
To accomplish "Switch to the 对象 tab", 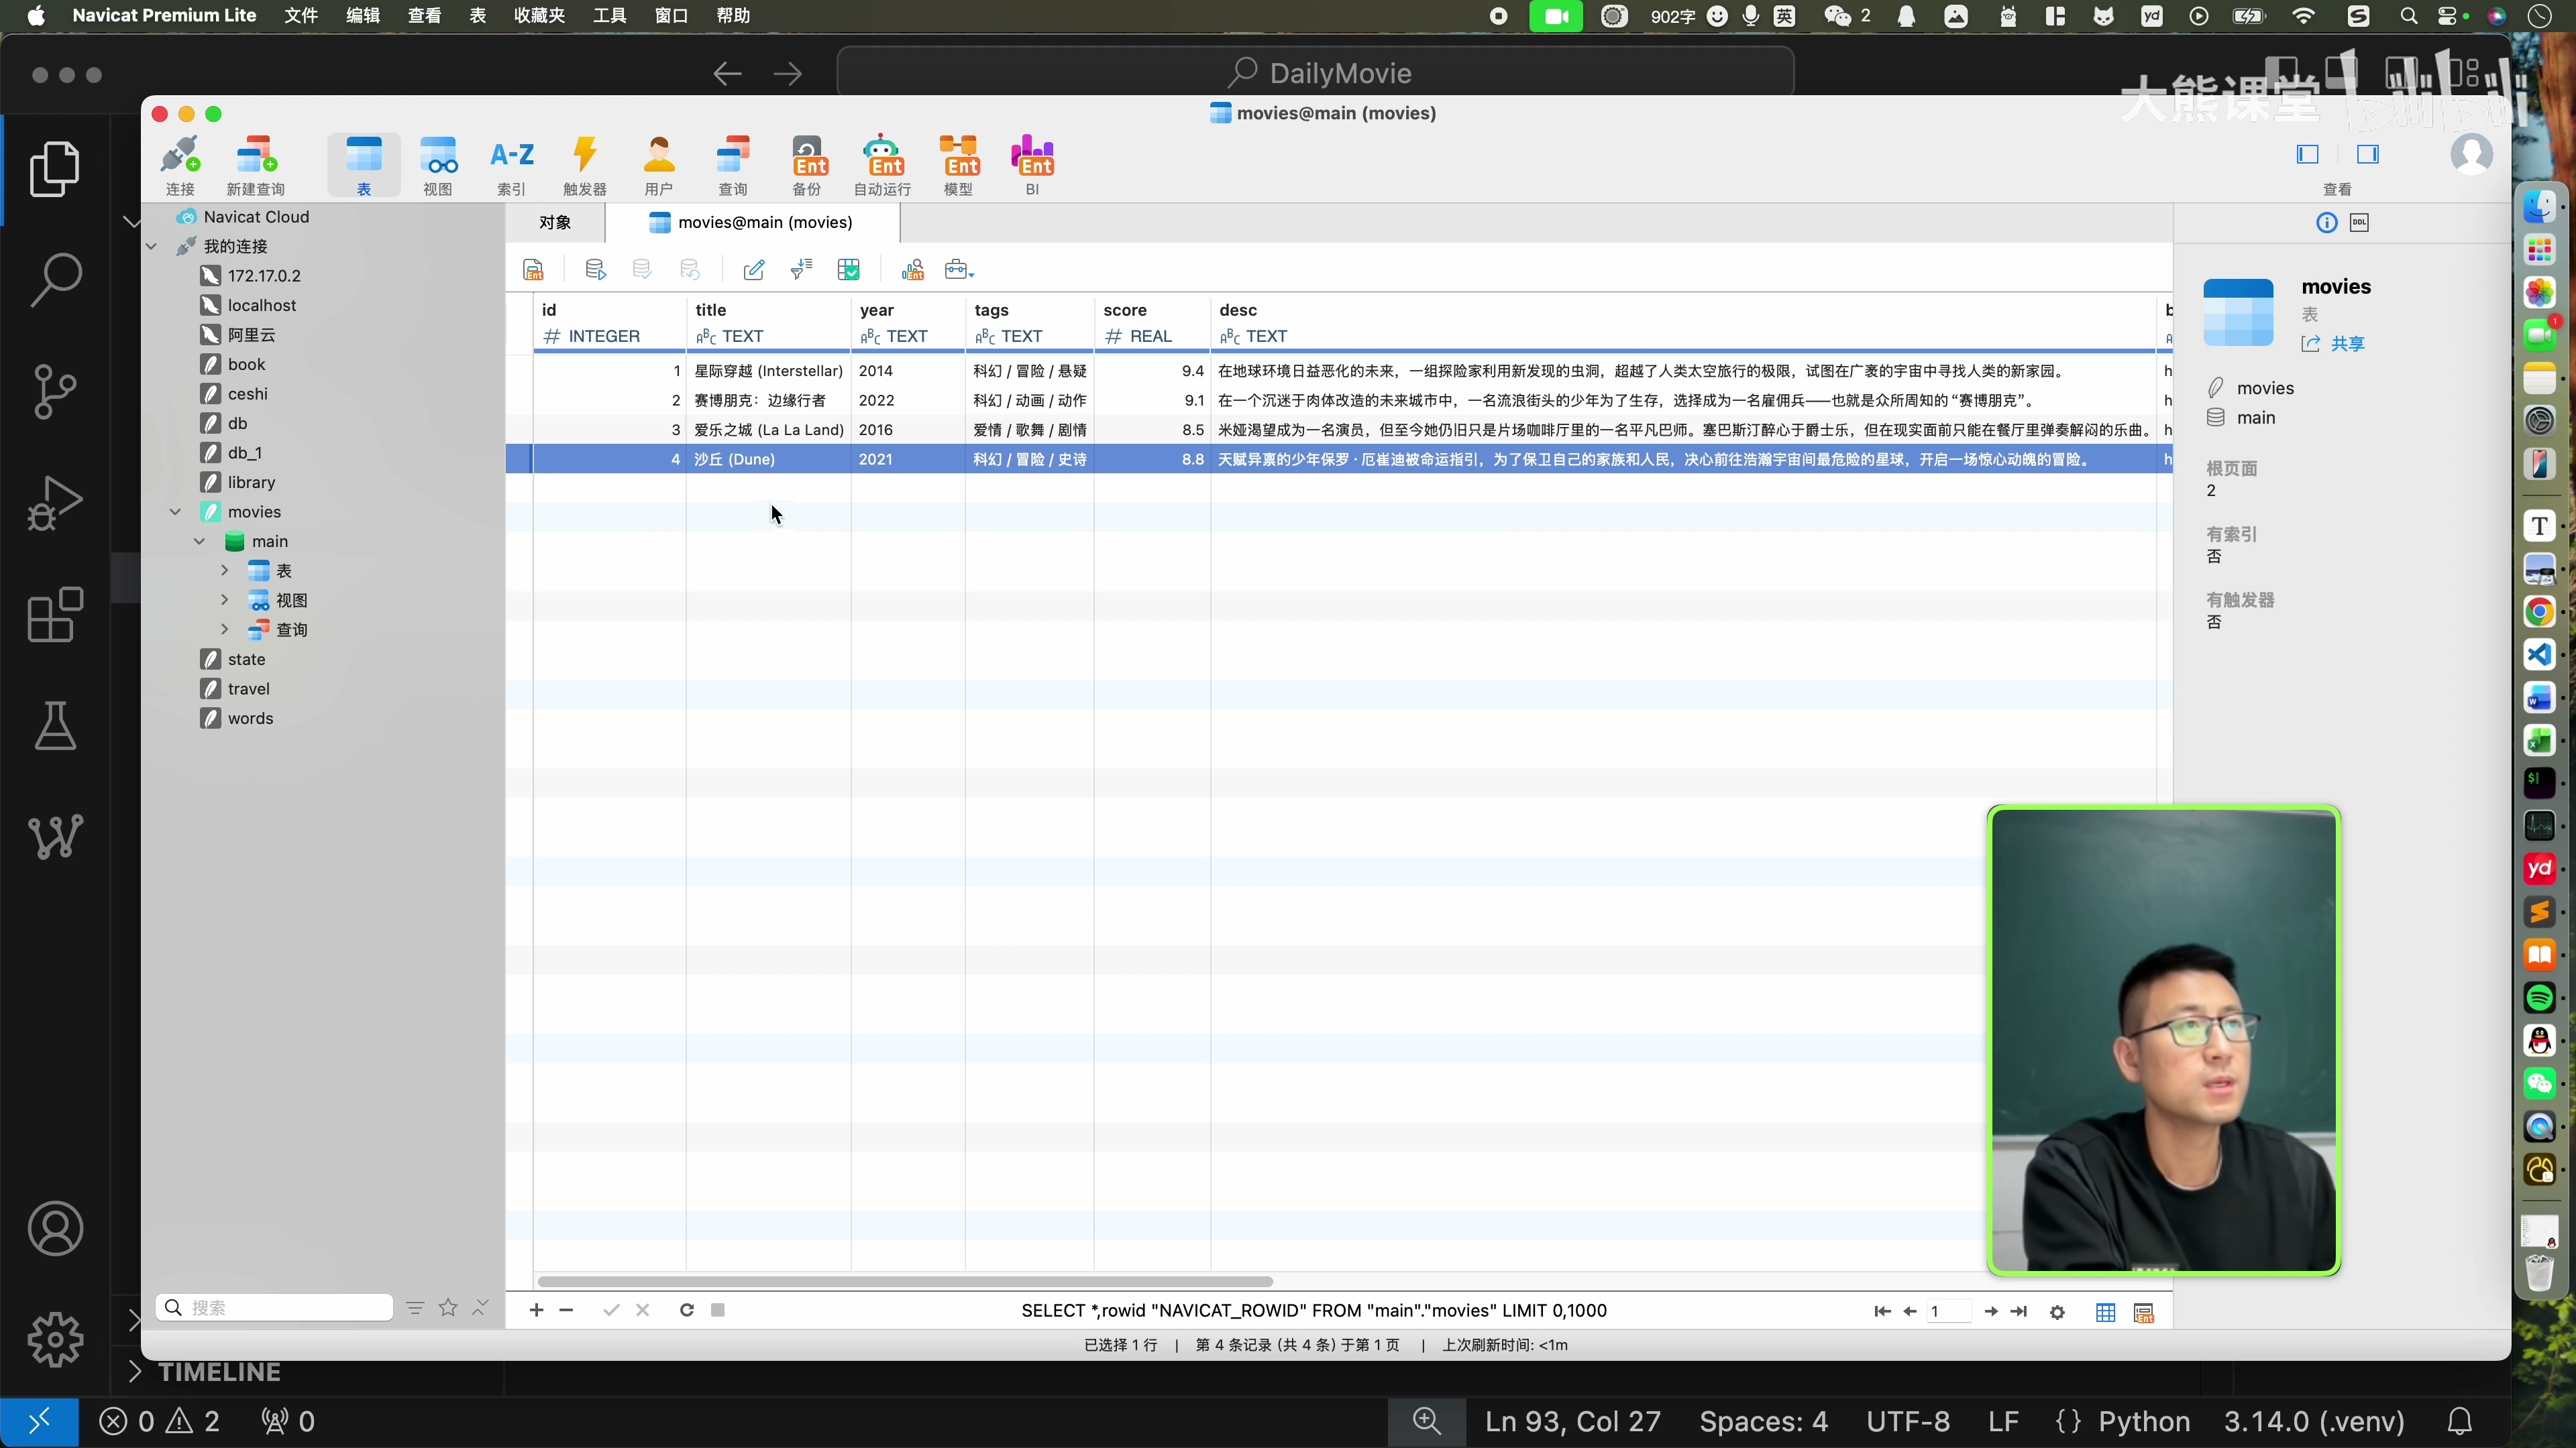I will [x=555, y=223].
